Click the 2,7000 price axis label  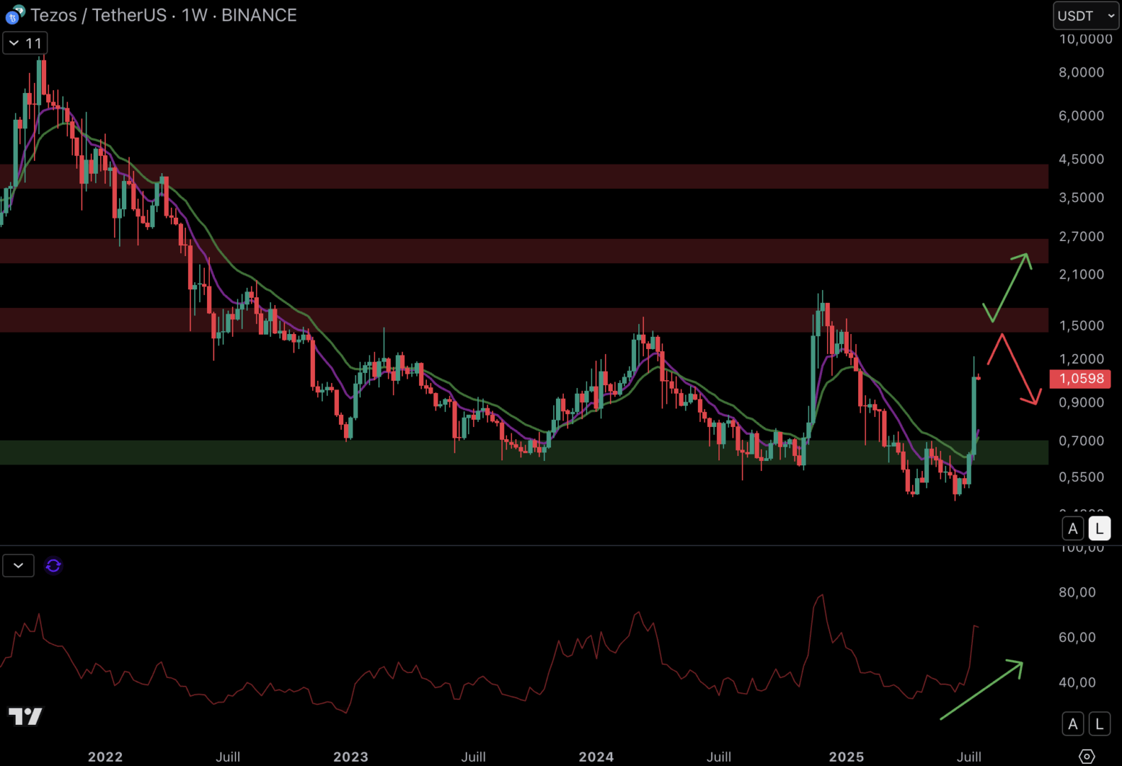pos(1081,237)
